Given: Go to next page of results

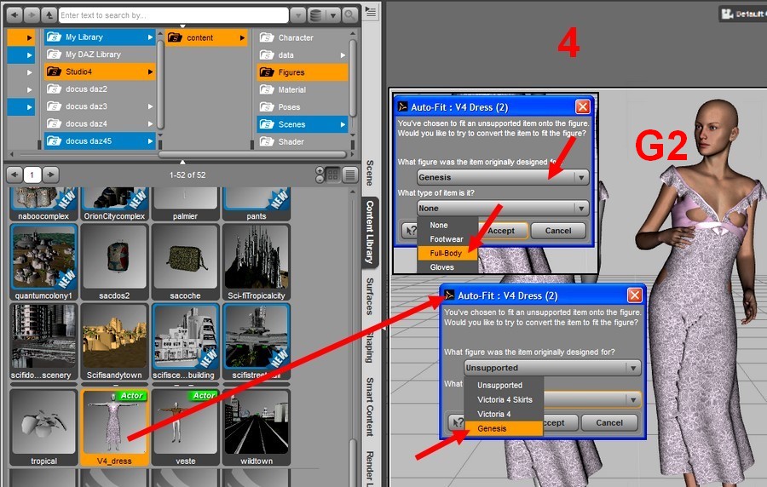Looking at the screenshot, I should click(x=50, y=175).
